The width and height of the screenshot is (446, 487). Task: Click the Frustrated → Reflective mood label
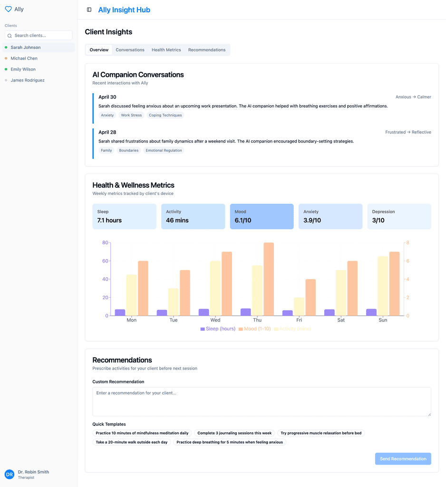click(x=408, y=132)
